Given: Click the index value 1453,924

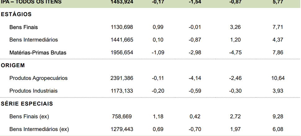Looking at the screenshot, I should pyautogui.click(x=122, y=2).
